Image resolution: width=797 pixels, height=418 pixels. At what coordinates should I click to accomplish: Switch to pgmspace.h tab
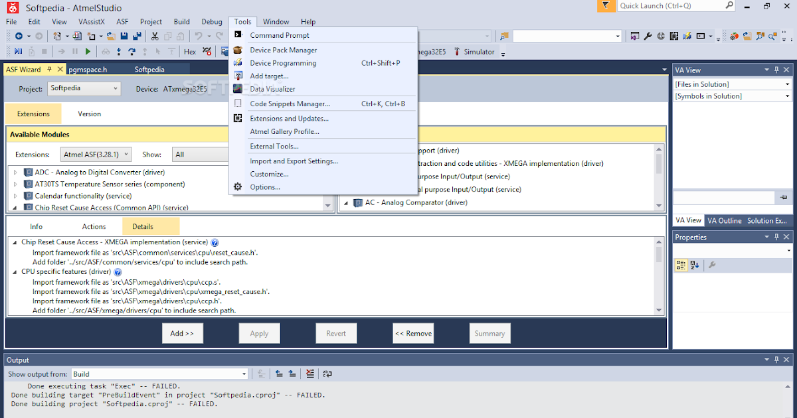tap(88, 69)
